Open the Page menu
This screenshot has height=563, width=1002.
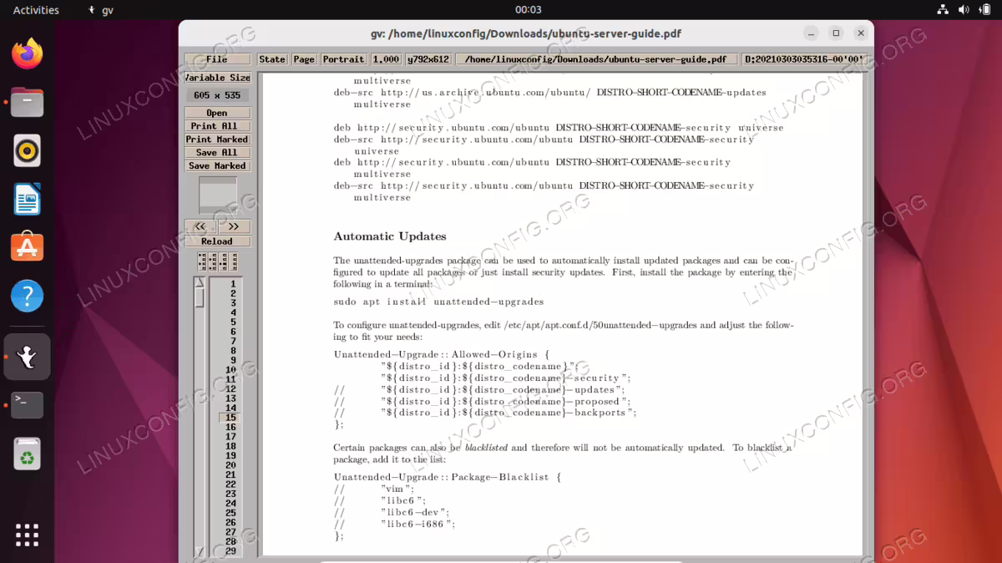click(x=304, y=59)
